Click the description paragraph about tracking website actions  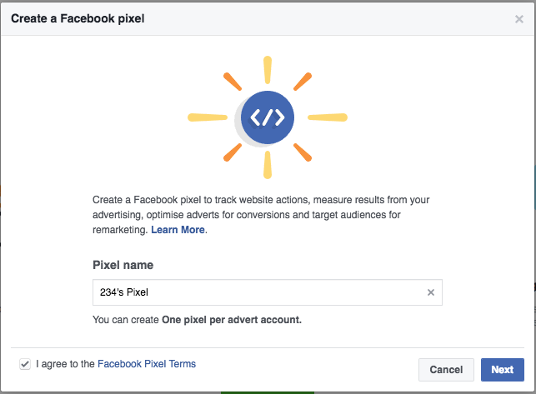pos(261,215)
